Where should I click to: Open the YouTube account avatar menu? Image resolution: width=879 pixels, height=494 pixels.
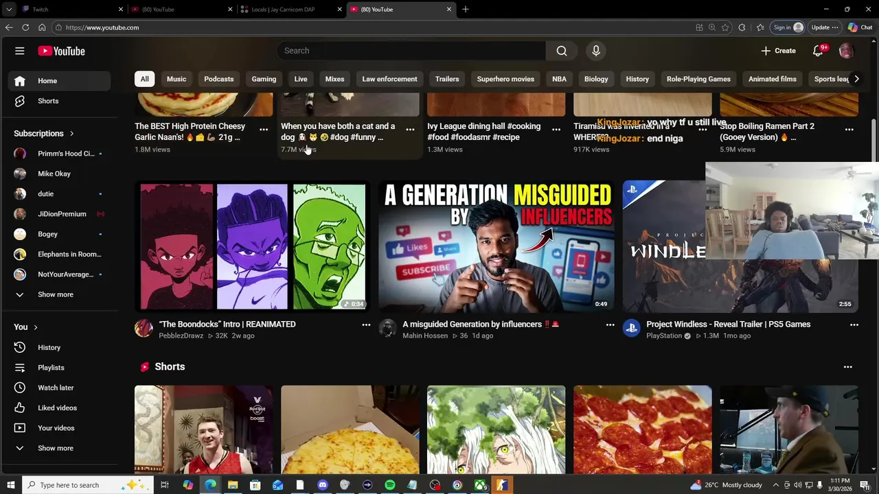coord(846,51)
